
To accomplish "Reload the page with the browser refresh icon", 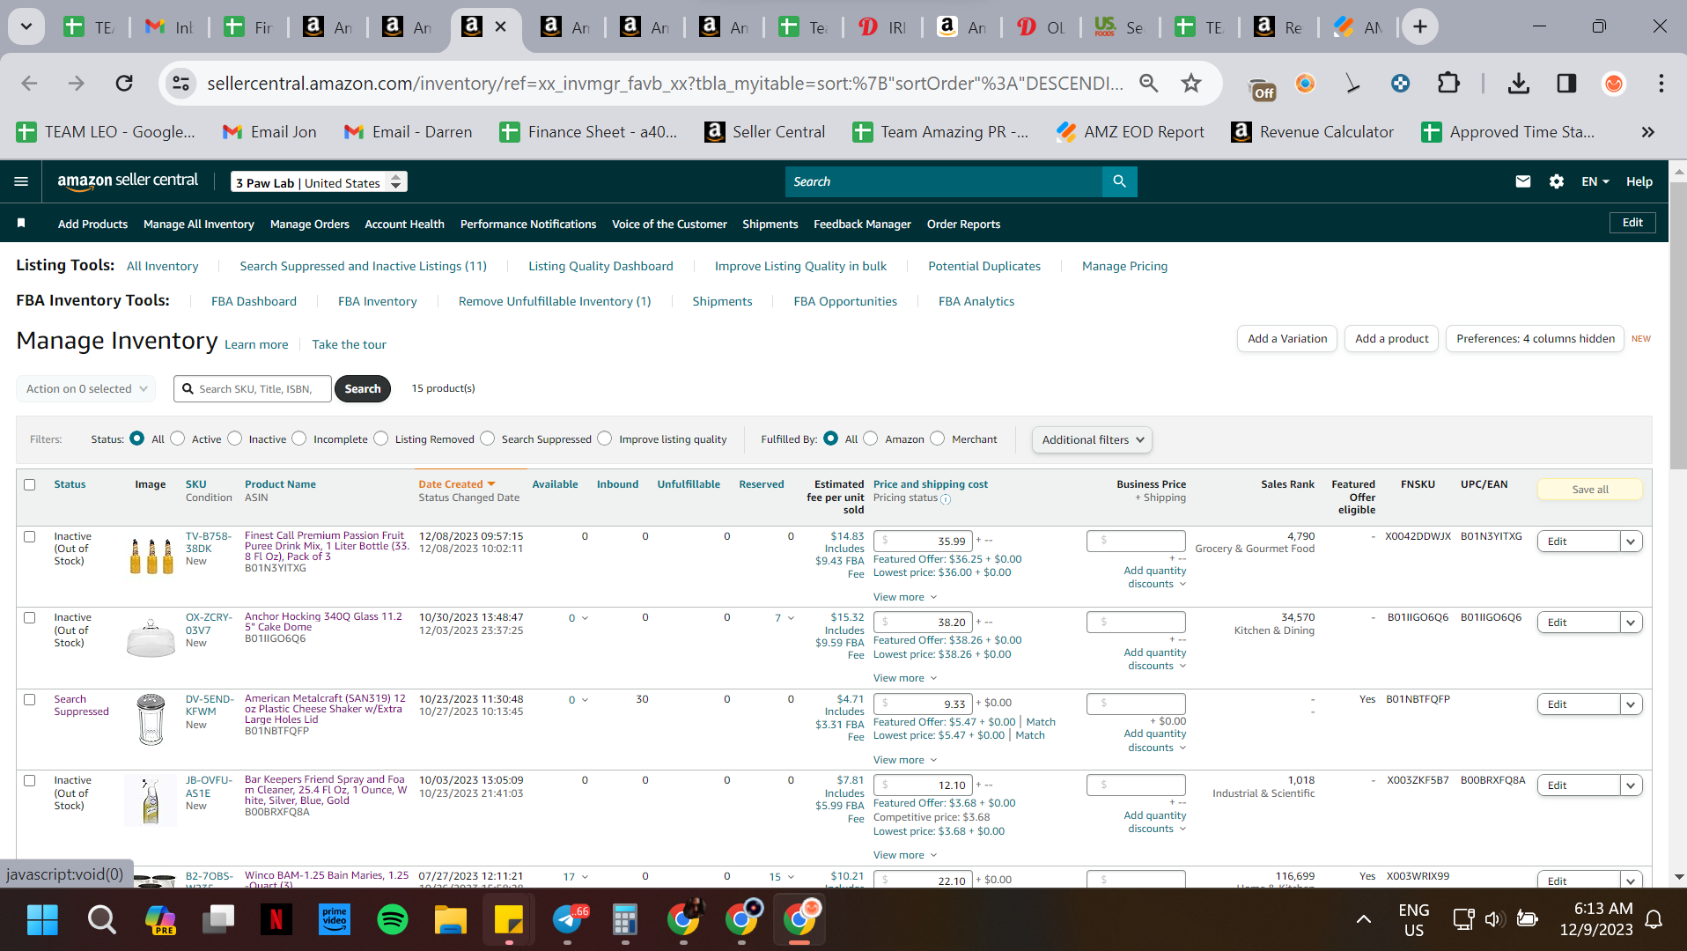I will (124, 83).
